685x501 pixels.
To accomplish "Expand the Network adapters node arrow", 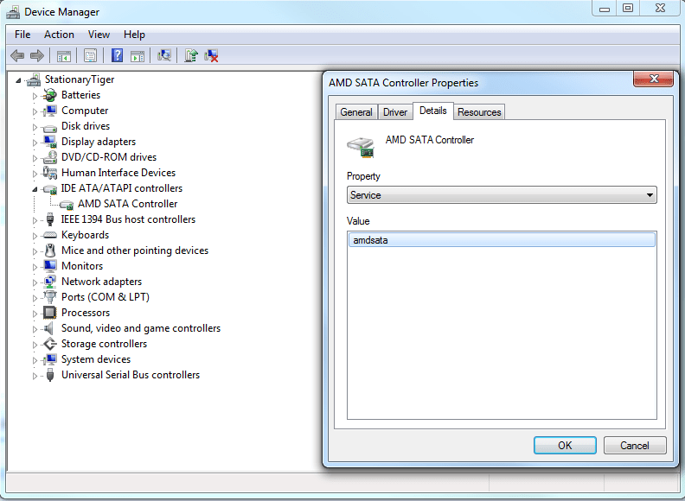I will [35, 282].
